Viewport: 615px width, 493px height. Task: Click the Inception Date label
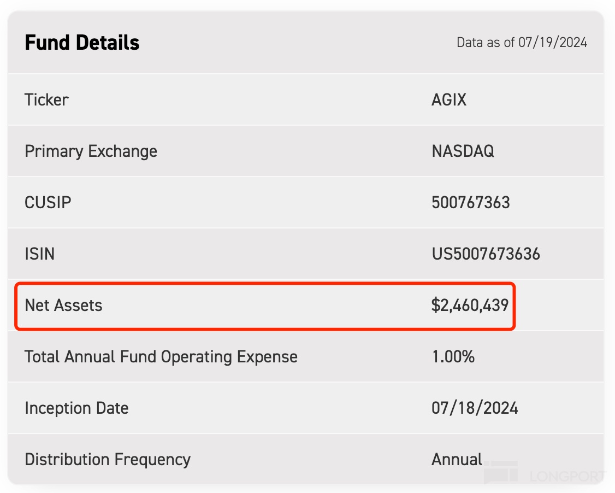pyautogui.click(x=76, y=408)
